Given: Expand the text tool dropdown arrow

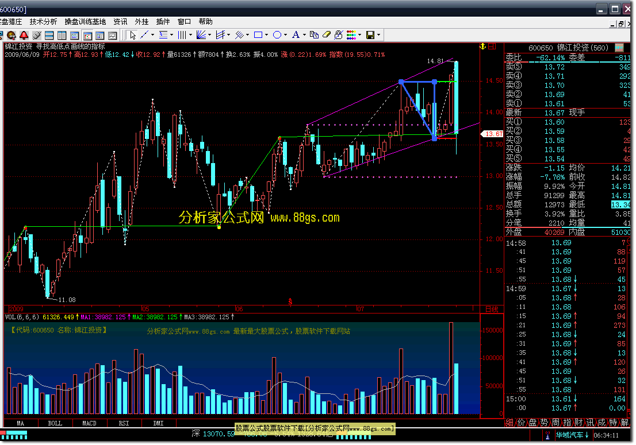Looking at the screenshot, I should tap(304, 35).
